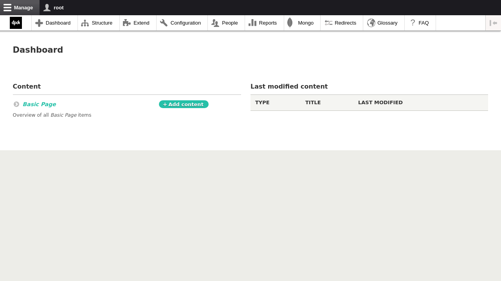Open the Dashboard menu item label

[58, 23]
